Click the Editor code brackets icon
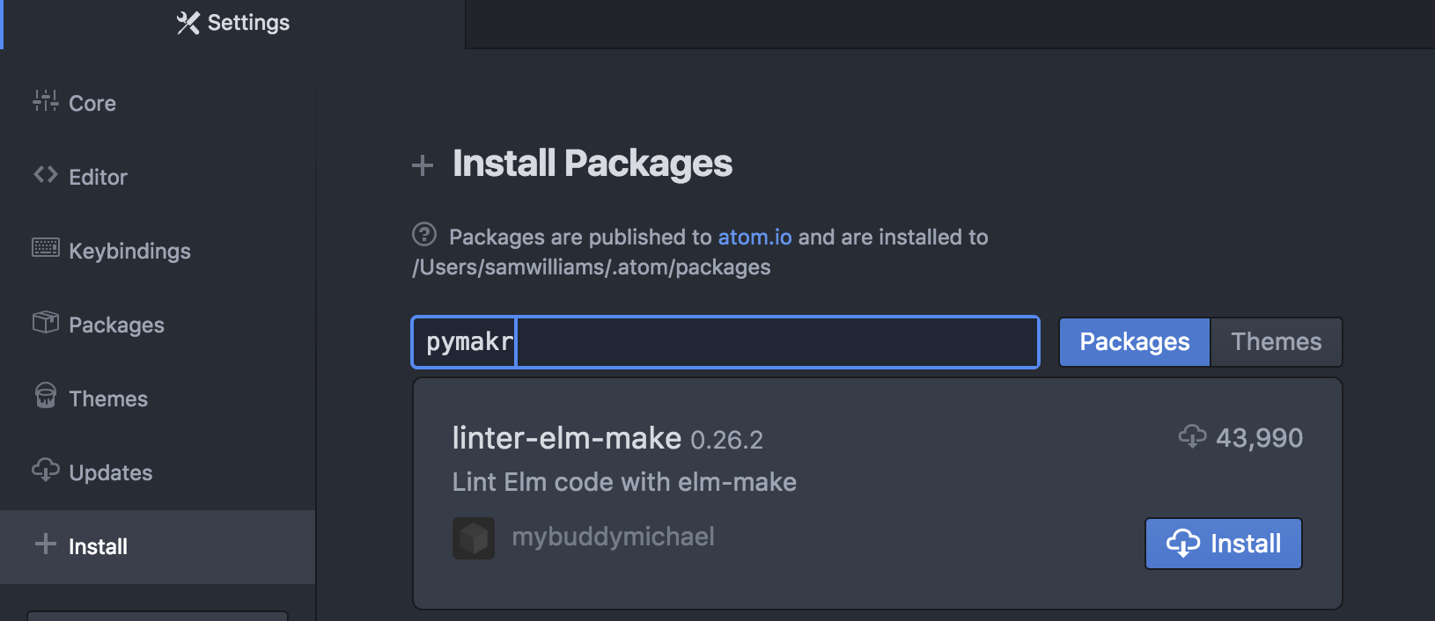 (x=46, y=175)
